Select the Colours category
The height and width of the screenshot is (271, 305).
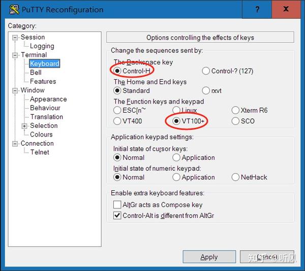click(41, 134)
